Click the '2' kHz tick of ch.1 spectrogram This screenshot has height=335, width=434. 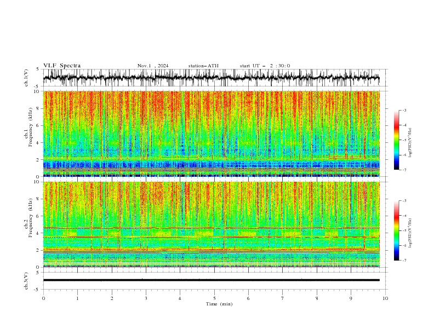[38, 160]
